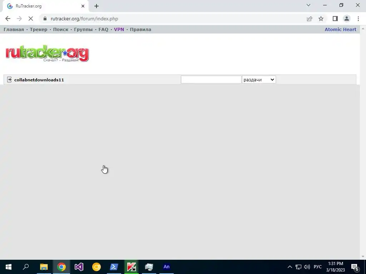
Task: Click the rutracker.org logo
Action: 47,54
